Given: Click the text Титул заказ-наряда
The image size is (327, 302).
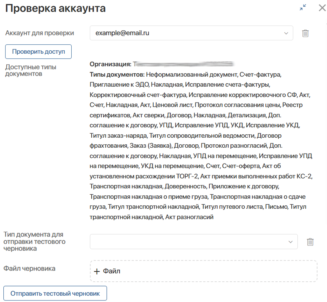Looking at the screenshot, I should tap(118, 135).
